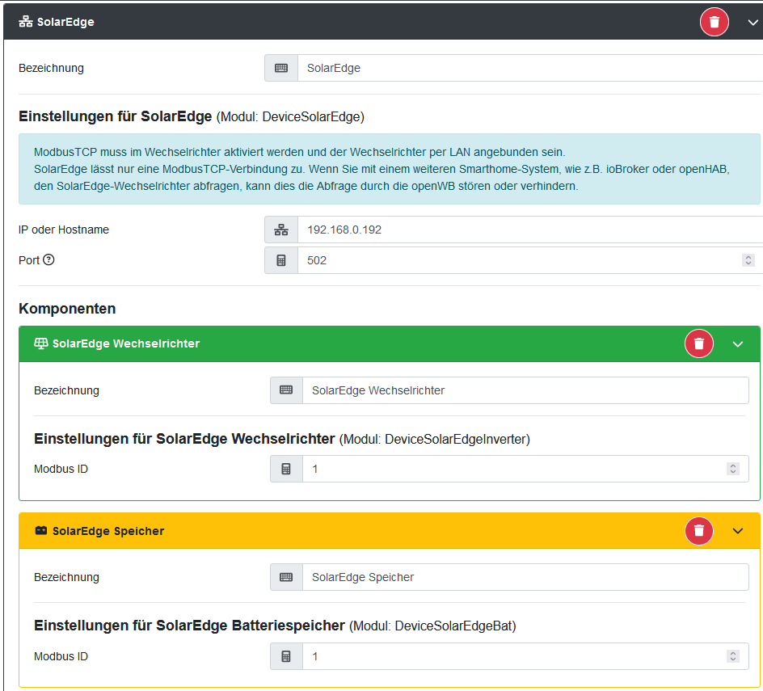Edit the IP address field 192.168.0.192
The width and height of the screenshot is (763, 691).
tap(530, 230)
